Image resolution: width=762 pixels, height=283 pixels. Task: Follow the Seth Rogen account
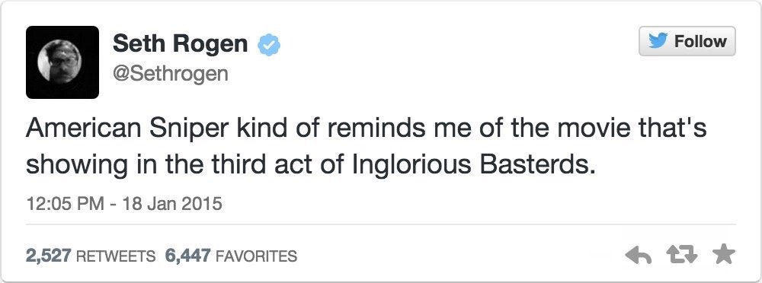point(687,41)
